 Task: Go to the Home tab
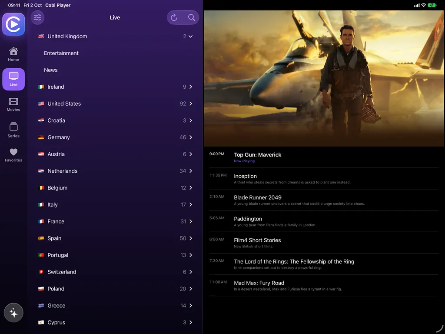coord(13,54)
